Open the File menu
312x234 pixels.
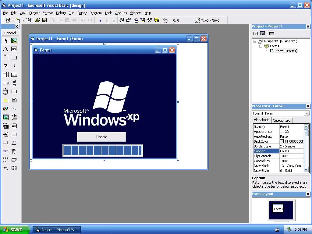click(5, 13)
